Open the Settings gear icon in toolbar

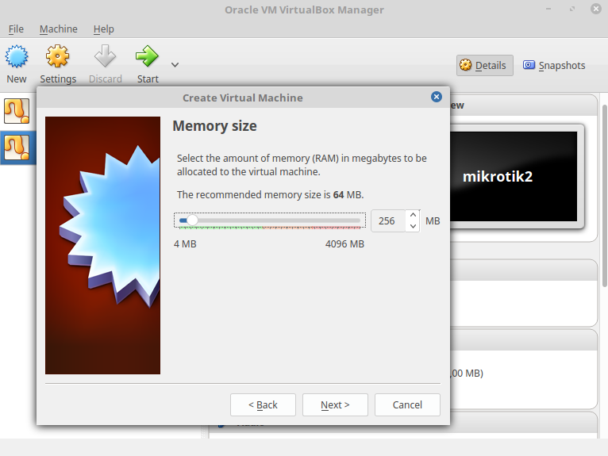57,56
